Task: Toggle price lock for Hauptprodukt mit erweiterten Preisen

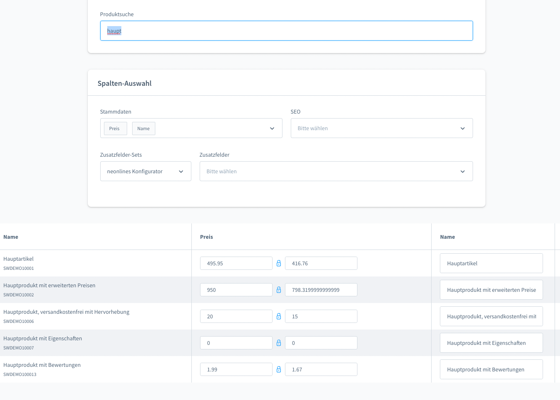Action: tap(279, 290)
